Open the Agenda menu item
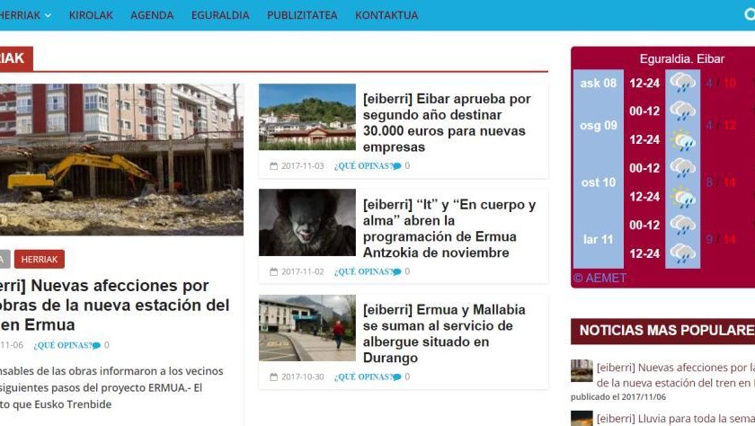Screen dimensions: 755x426 click(x=152, y=15)
